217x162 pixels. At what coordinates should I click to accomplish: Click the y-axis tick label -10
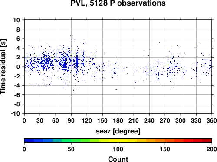pos(15,113)
